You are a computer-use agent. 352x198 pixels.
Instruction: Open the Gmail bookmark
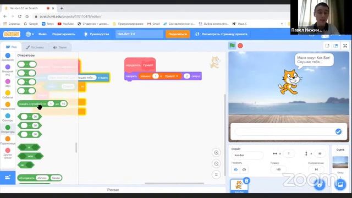click(x=153, y=24)
